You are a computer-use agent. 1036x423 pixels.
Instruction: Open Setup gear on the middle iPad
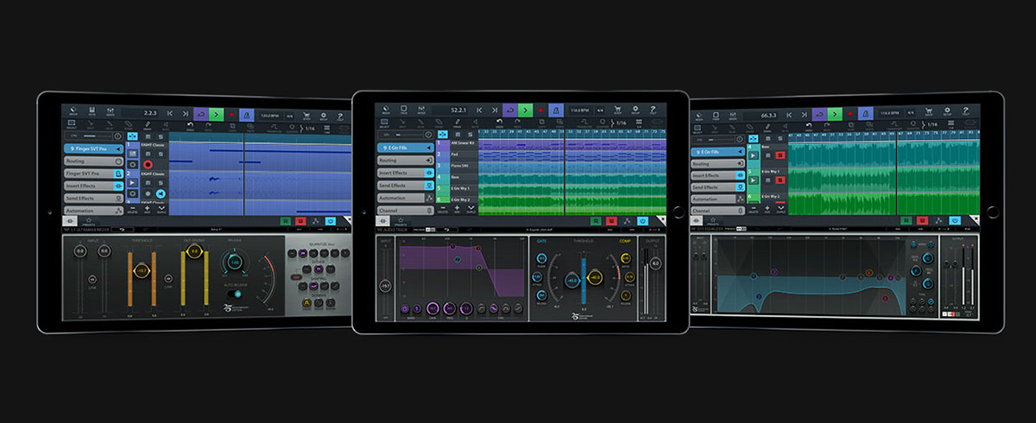tap(635, 110)
